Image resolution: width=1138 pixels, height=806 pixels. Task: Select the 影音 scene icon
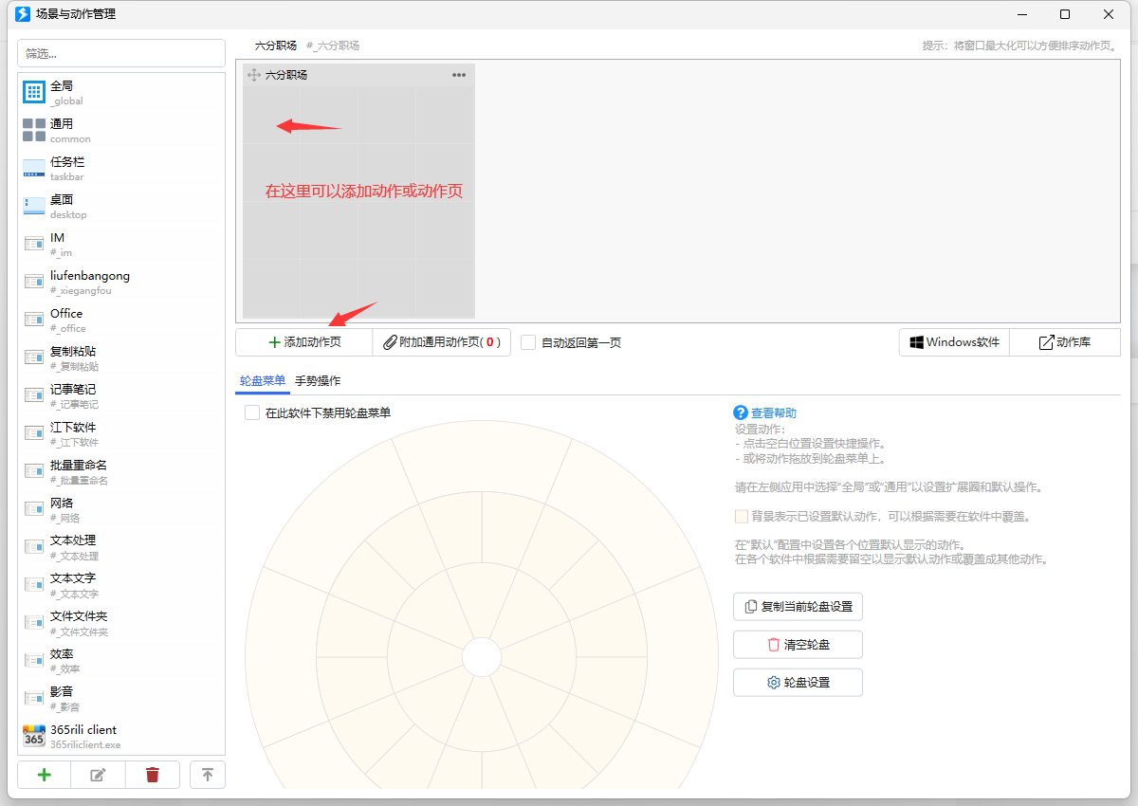[34, 699]
